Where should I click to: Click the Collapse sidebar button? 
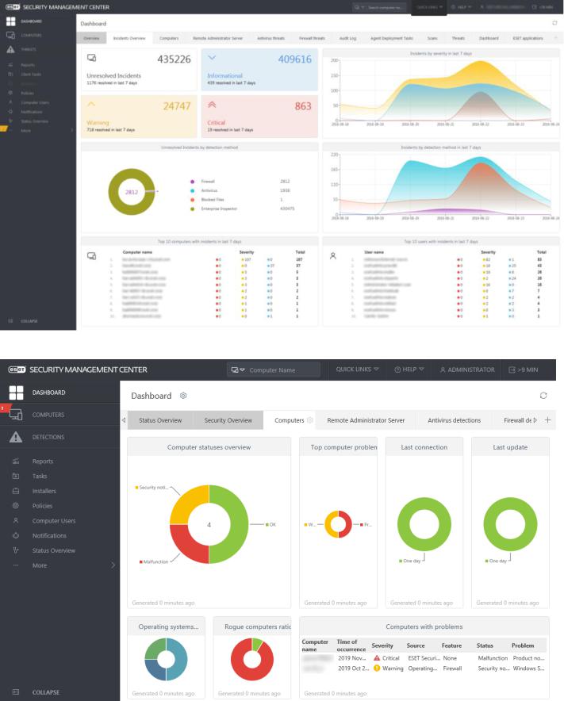36,692
